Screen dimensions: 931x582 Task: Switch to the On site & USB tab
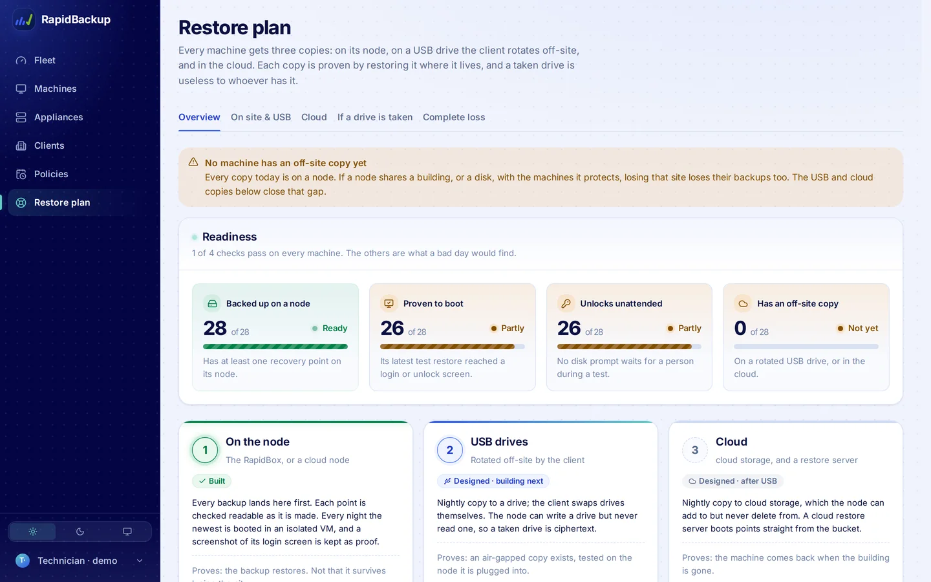(x=261, y=117)
